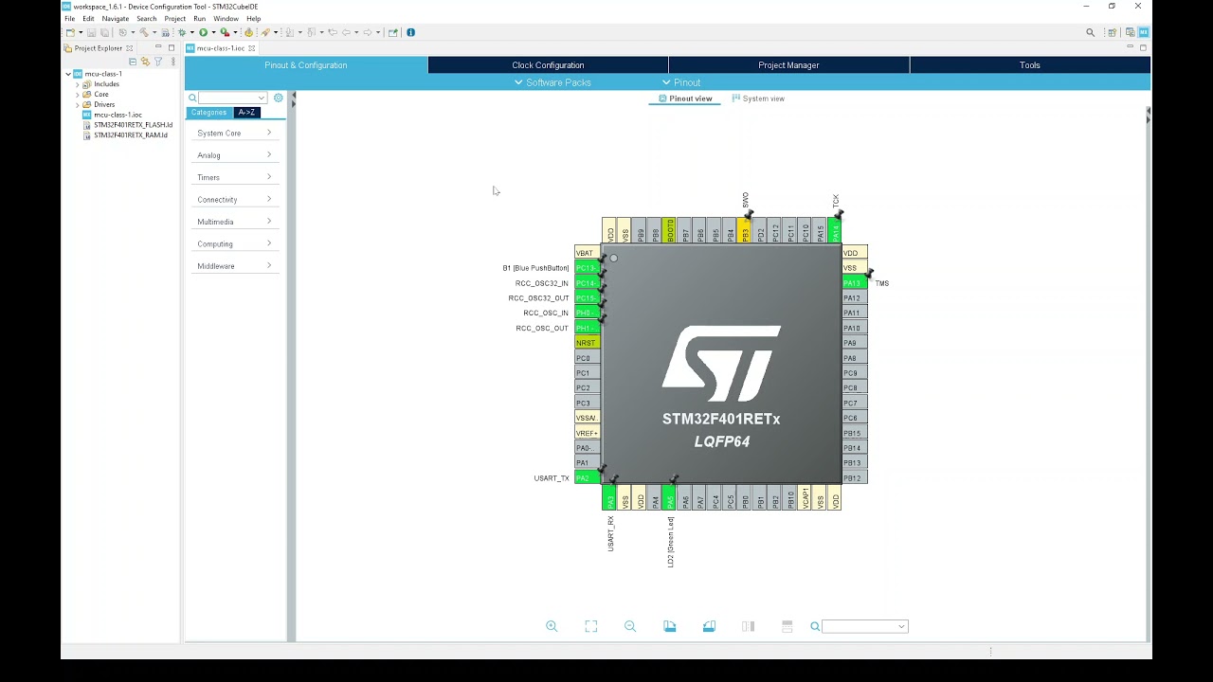Click the Information blue i icon
The height and width of the screenshot is (682, 1213).
point(410,32)
